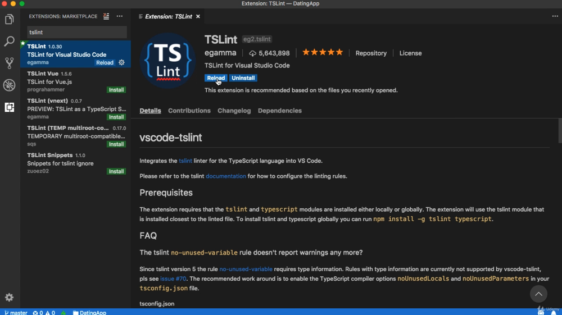This screenshot has width=562, height=315.
Task: Click the master branch in status bar
Action: (16, 313)
